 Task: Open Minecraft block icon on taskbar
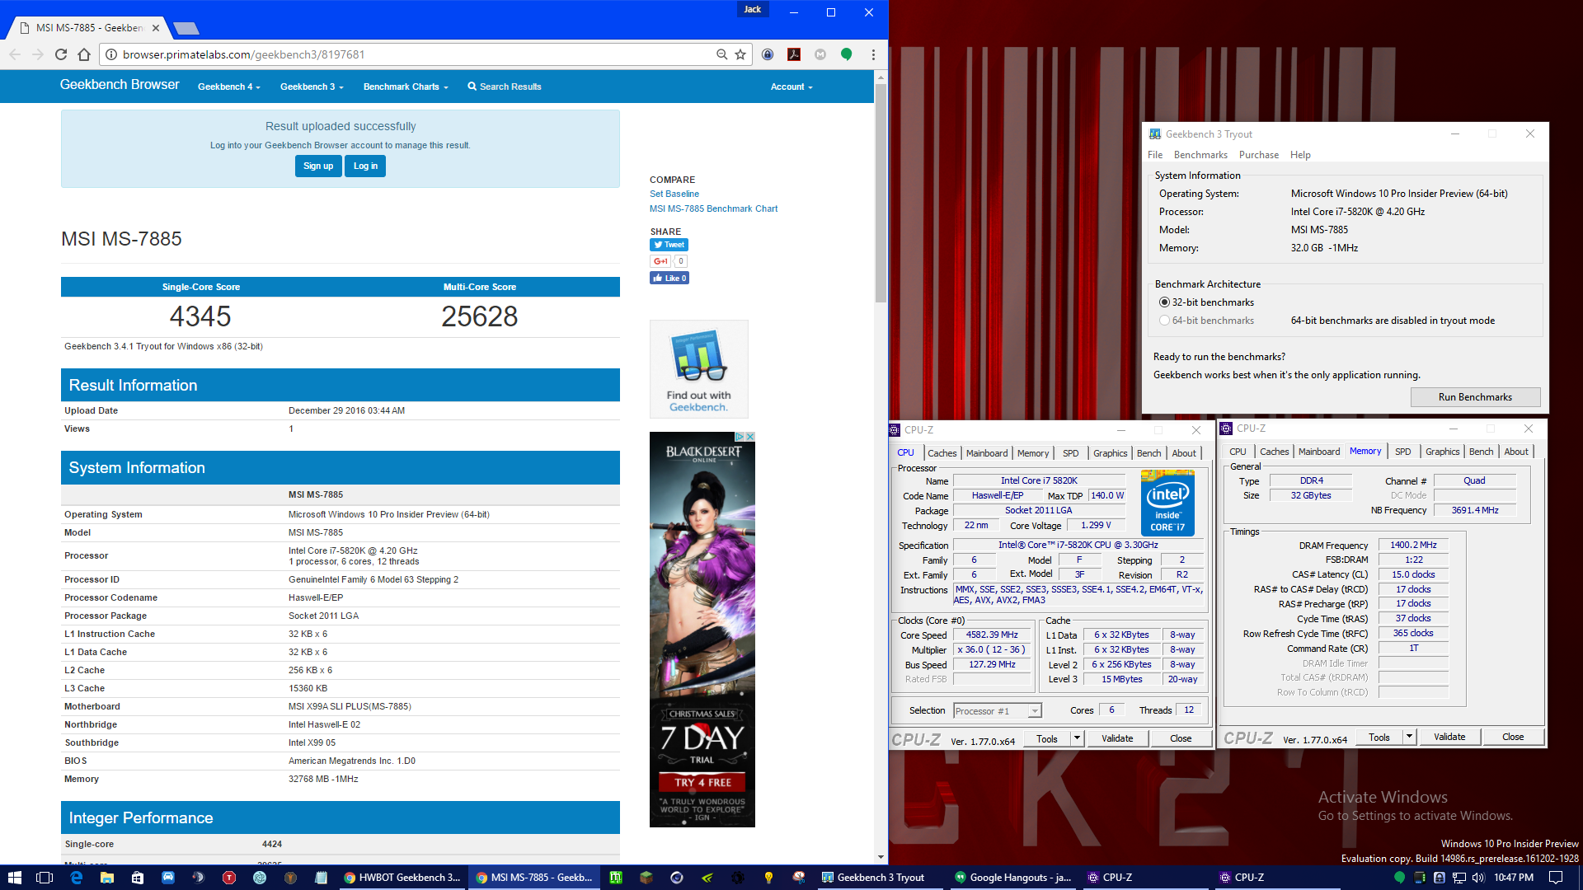(646, 878)
